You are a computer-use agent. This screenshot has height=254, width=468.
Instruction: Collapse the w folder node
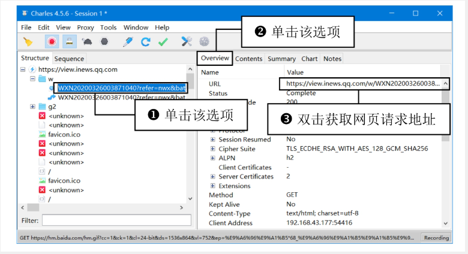(x=32, y=78)
